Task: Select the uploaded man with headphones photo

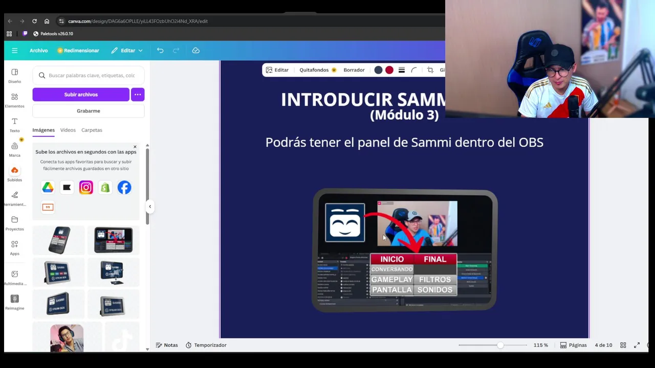Action: coord(67,338)
